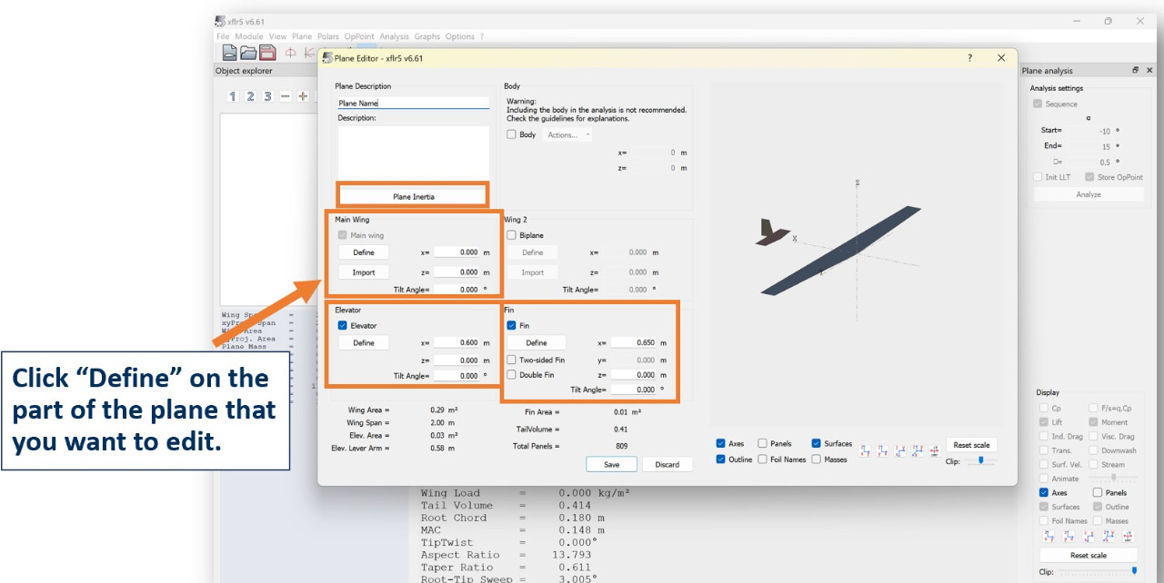Image resolution: width=1164 pixels, height=583 pixels.
Task: Click the Plane Inertia button
Action: [x=413, y=196]
